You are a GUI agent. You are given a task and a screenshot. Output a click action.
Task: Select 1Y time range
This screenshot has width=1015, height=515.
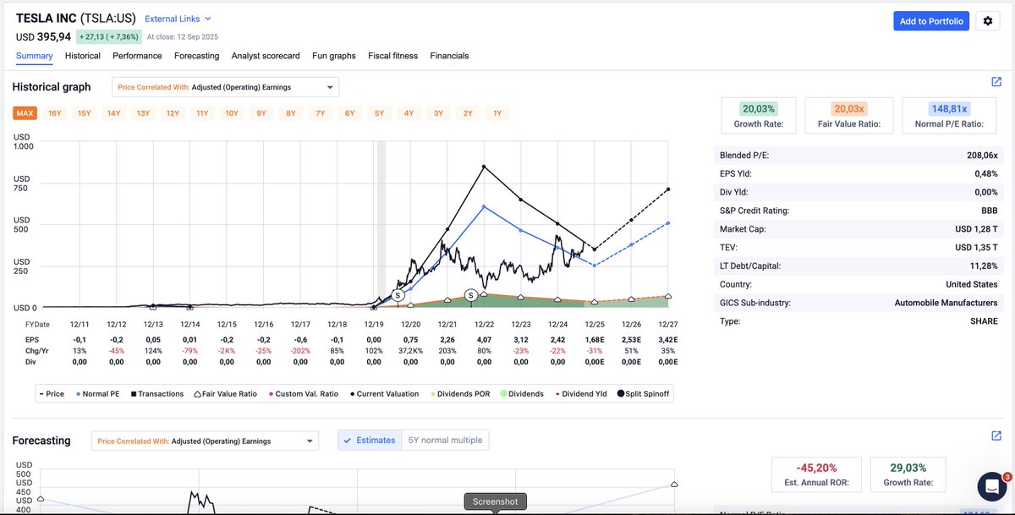coord(497,113)
